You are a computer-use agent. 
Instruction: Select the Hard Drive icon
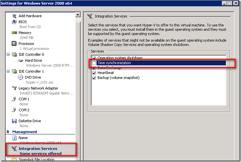[x=21, y=61]
